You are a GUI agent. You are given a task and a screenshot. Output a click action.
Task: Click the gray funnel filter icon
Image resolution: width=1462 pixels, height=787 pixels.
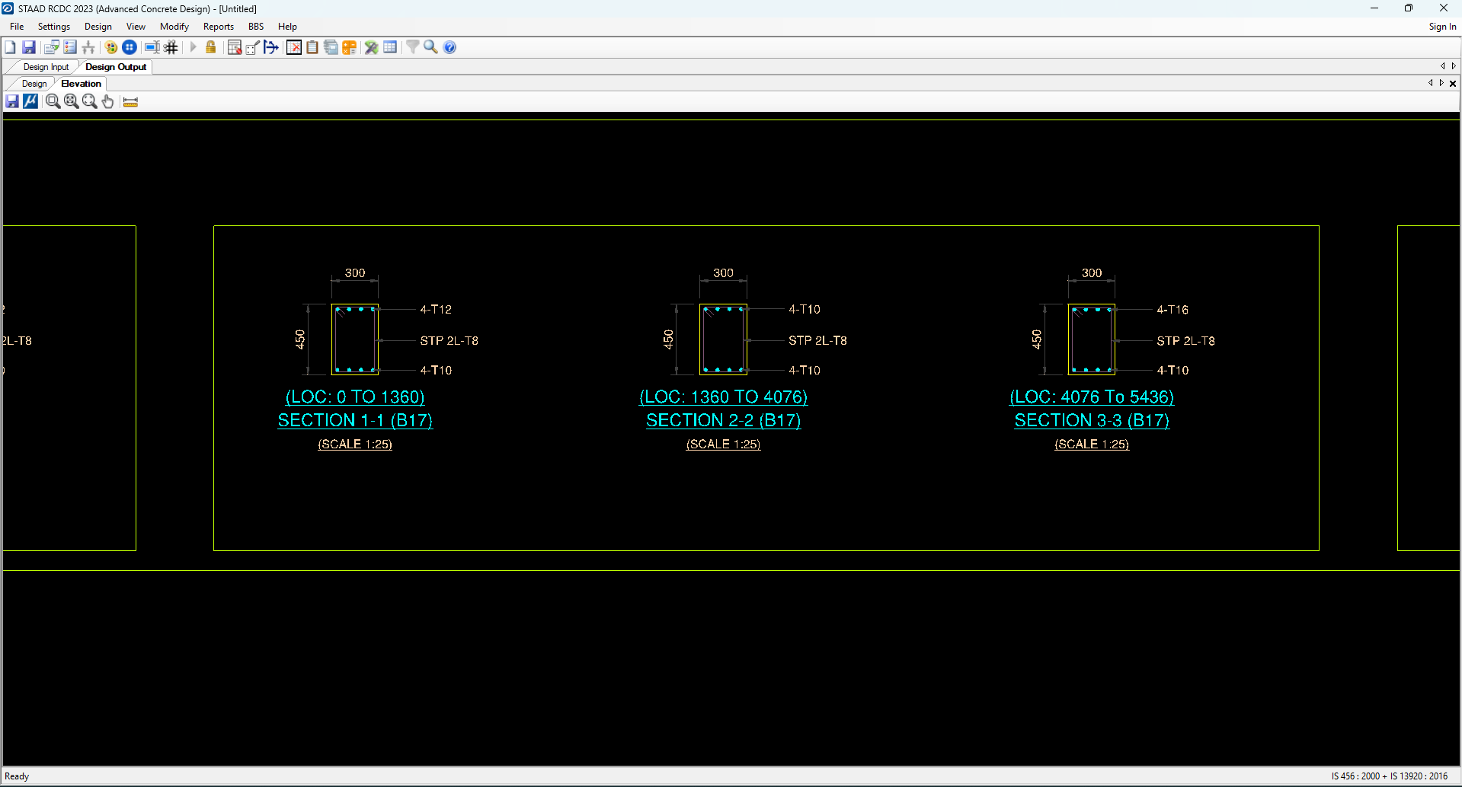click(x=412, y=47)
